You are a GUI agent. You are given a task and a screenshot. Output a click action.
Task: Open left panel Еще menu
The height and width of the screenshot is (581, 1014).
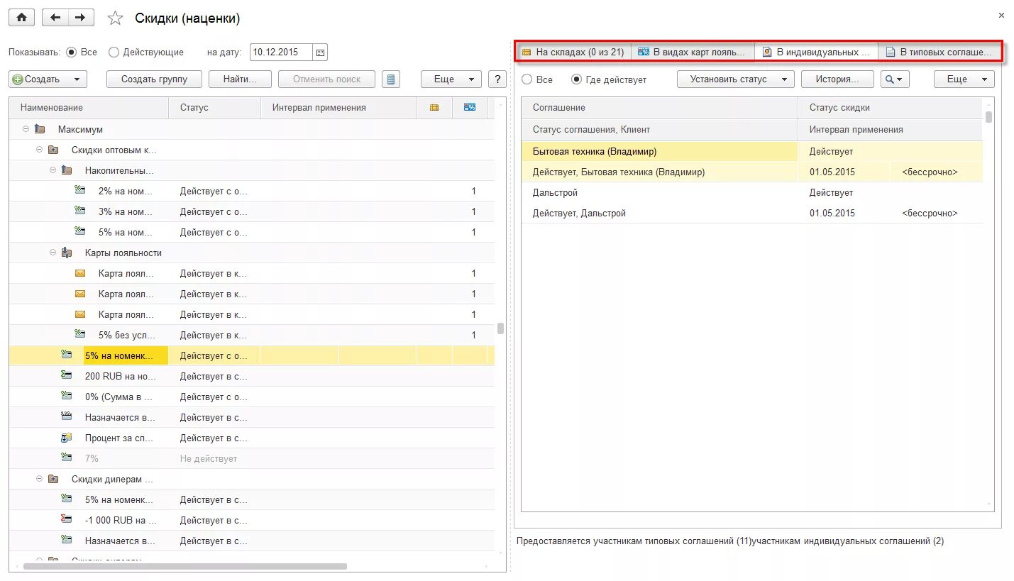click(x=451, y=79)
